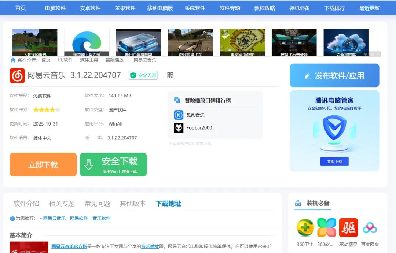Screen dimensions: 396x253
Task: Click the home icon before 所在位置
Action: point(13,60)
